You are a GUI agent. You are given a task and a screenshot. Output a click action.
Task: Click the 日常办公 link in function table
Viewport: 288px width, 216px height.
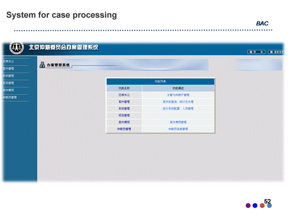pos(124,95)
